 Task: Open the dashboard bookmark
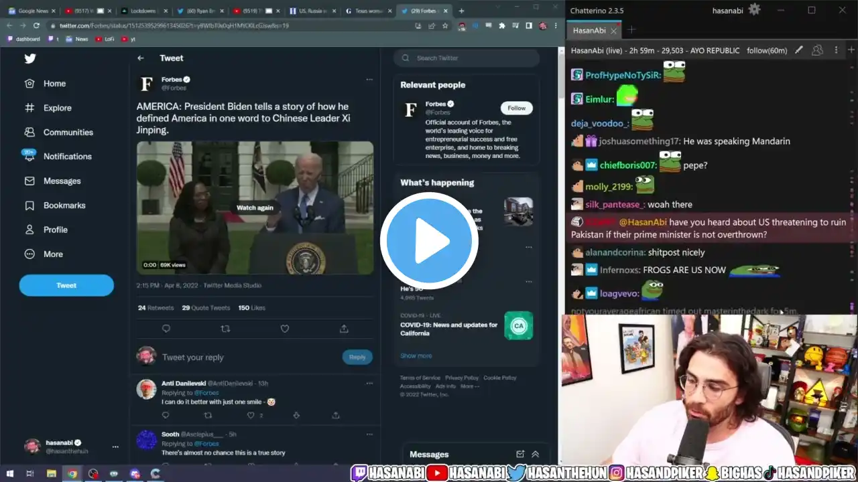[x=23, y=39]
